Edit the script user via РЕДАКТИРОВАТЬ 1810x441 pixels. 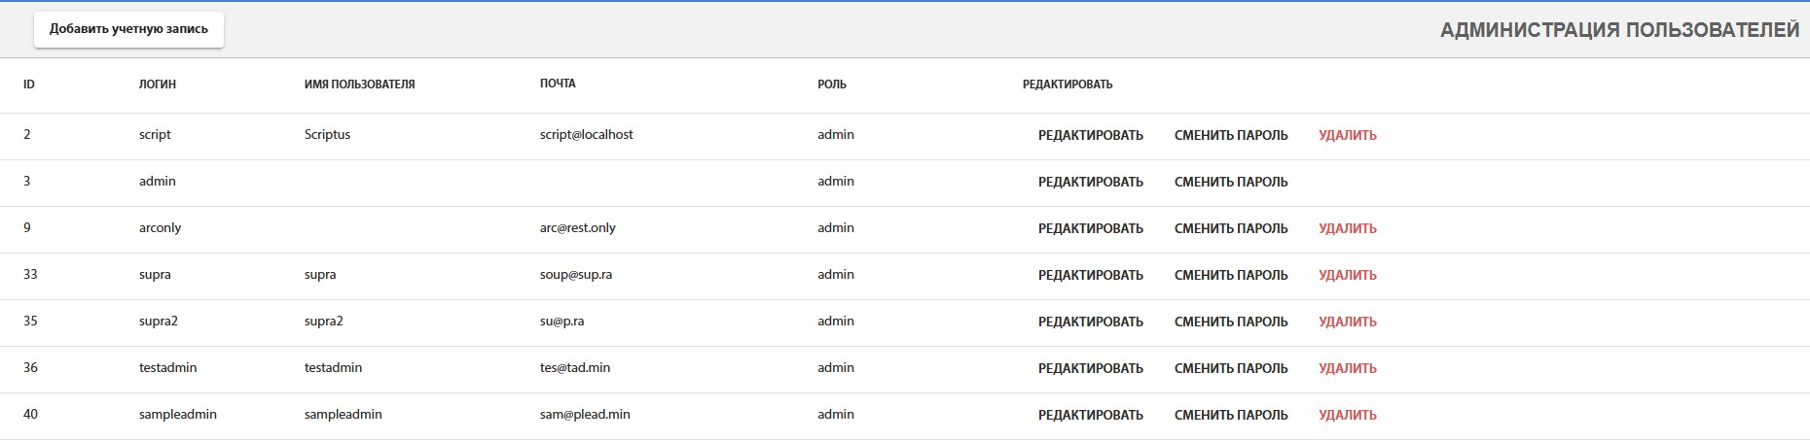(x=1090, y=136)
